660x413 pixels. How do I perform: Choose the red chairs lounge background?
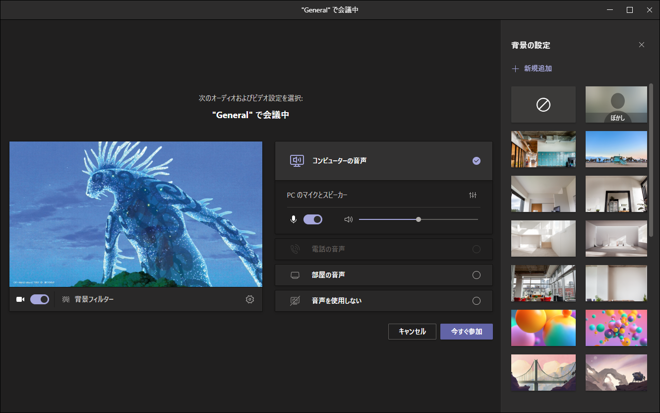pos(543,283)
